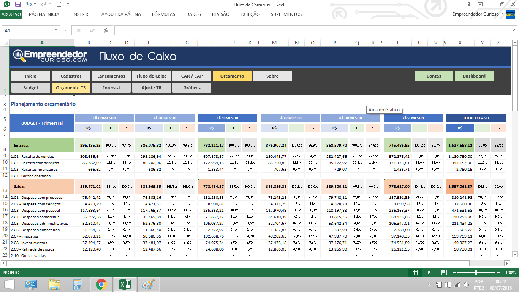
Task: Expand the Name Box dropdown arrow
Action: click(x=56, y=30)
